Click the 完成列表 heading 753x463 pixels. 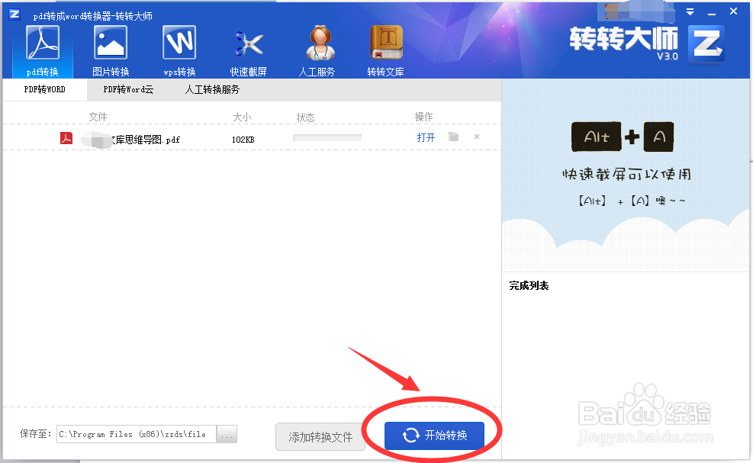pyautogui.click(x=529, y=286)
